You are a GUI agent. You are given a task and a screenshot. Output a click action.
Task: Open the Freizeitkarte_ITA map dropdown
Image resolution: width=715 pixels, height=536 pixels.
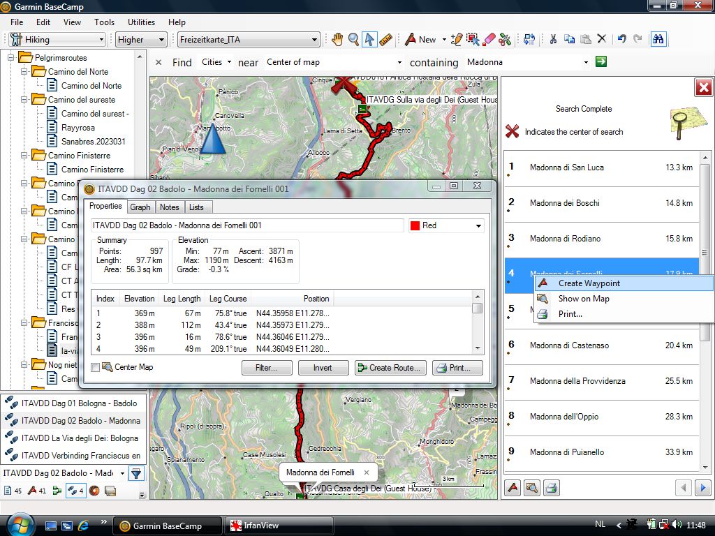[248, 40]
